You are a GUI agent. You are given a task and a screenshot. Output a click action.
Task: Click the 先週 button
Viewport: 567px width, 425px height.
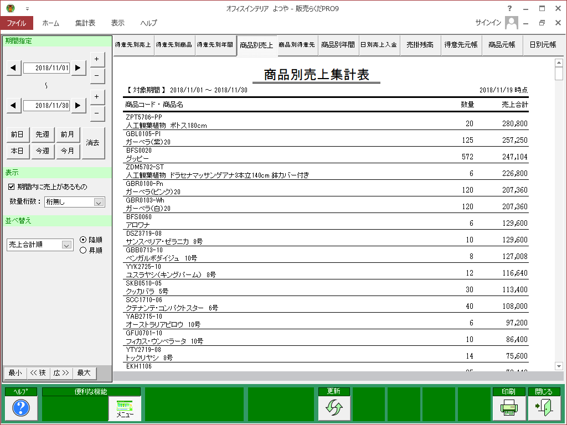tap(43, 134)
